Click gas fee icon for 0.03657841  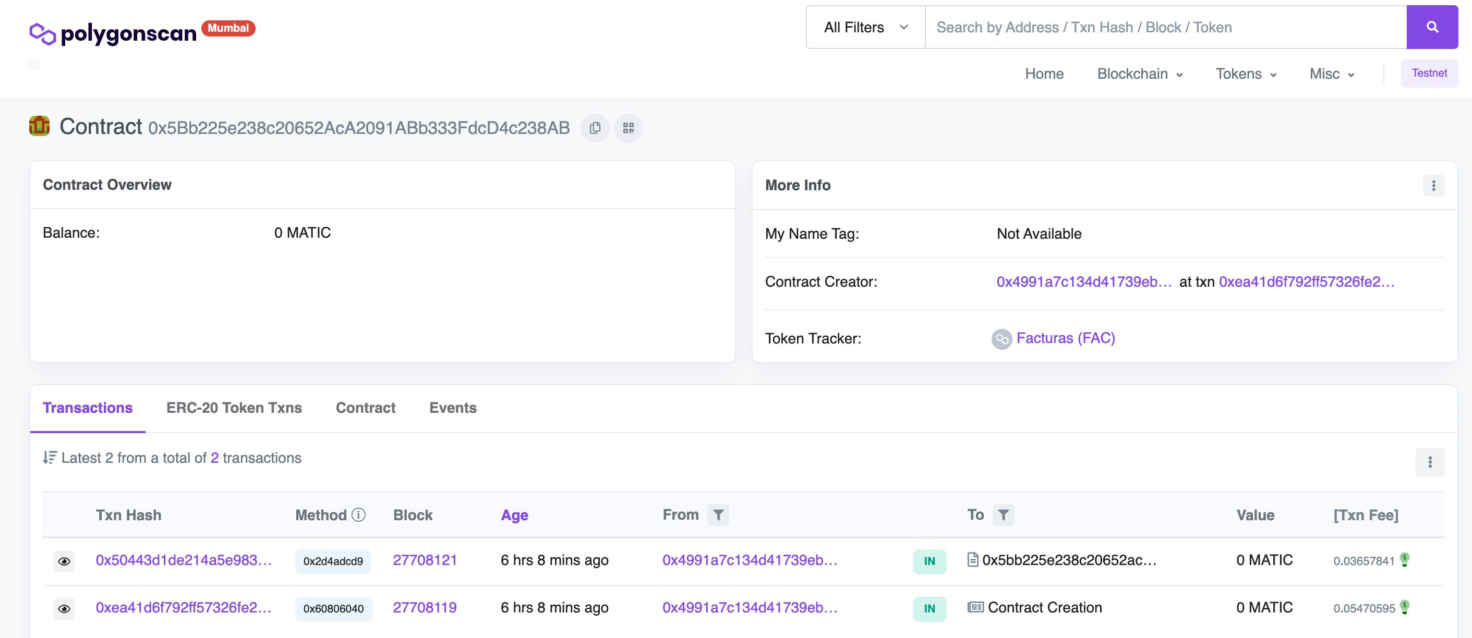1405,559
